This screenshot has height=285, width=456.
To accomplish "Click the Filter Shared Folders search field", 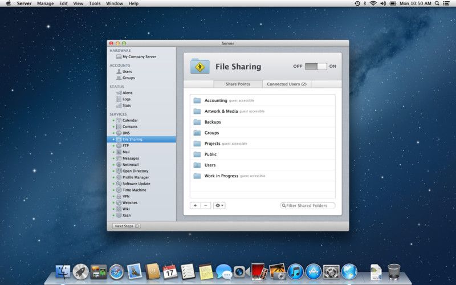I will [309, 206].
